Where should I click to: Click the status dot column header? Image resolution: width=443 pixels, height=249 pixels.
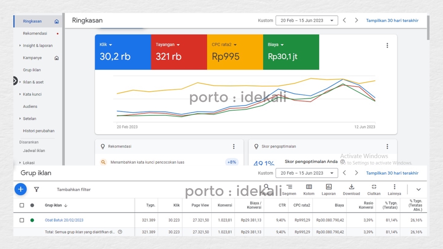pyautogui.click(x=32, y=205)
